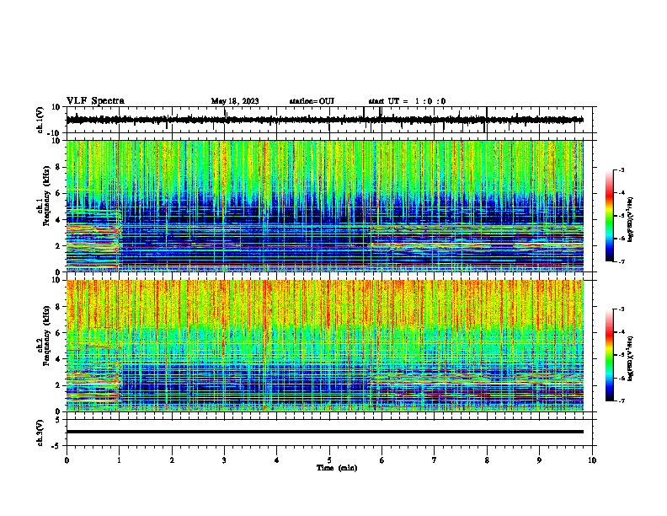Click time axis tick label "7"
667x516 pixels.
pos(435,460)
